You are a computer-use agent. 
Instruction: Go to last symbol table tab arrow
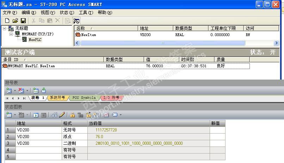[x=24, y=98]
